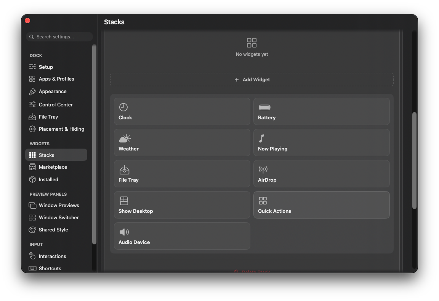Screen dimensions: 439x301
Task: Pick the AirDrop widget icon
Action: click(263, 170)
